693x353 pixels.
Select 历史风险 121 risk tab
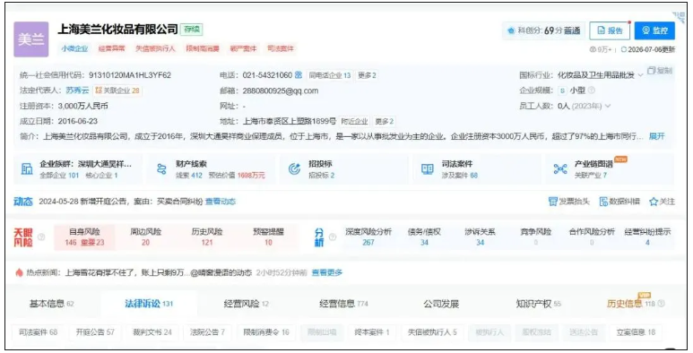pos(207,237)
